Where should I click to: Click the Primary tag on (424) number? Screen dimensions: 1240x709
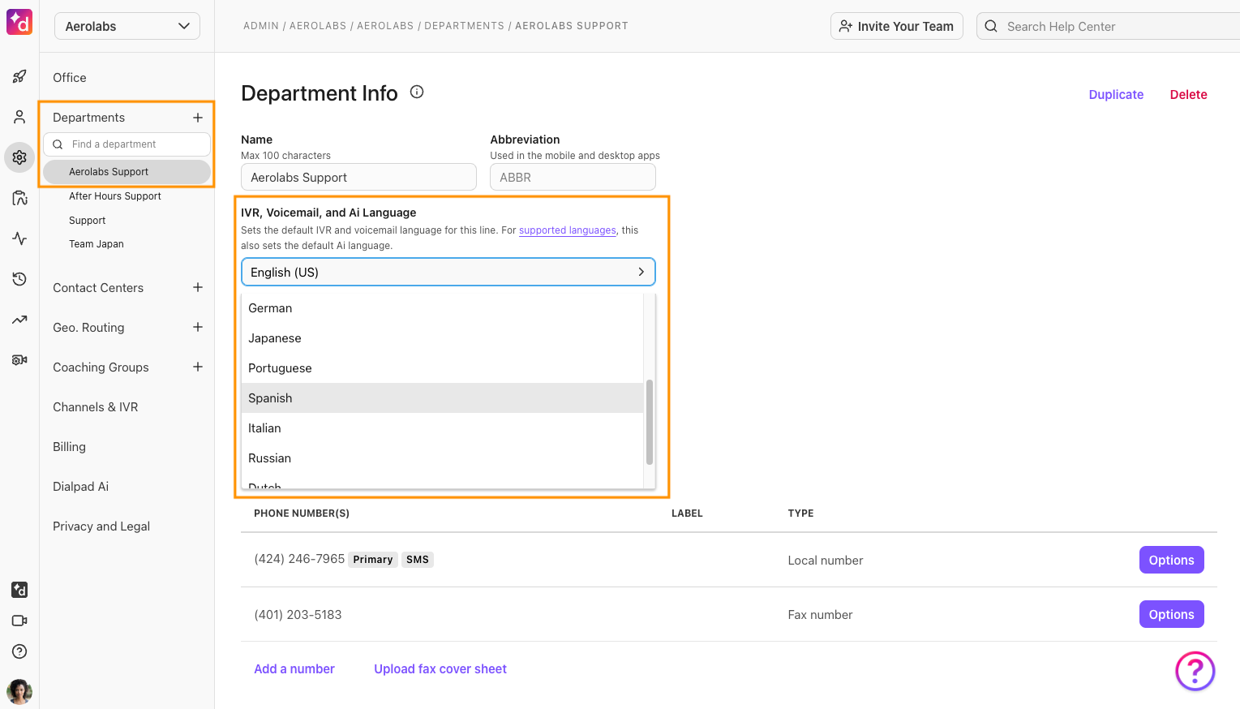pyautogui.click(x=373, y=560)
